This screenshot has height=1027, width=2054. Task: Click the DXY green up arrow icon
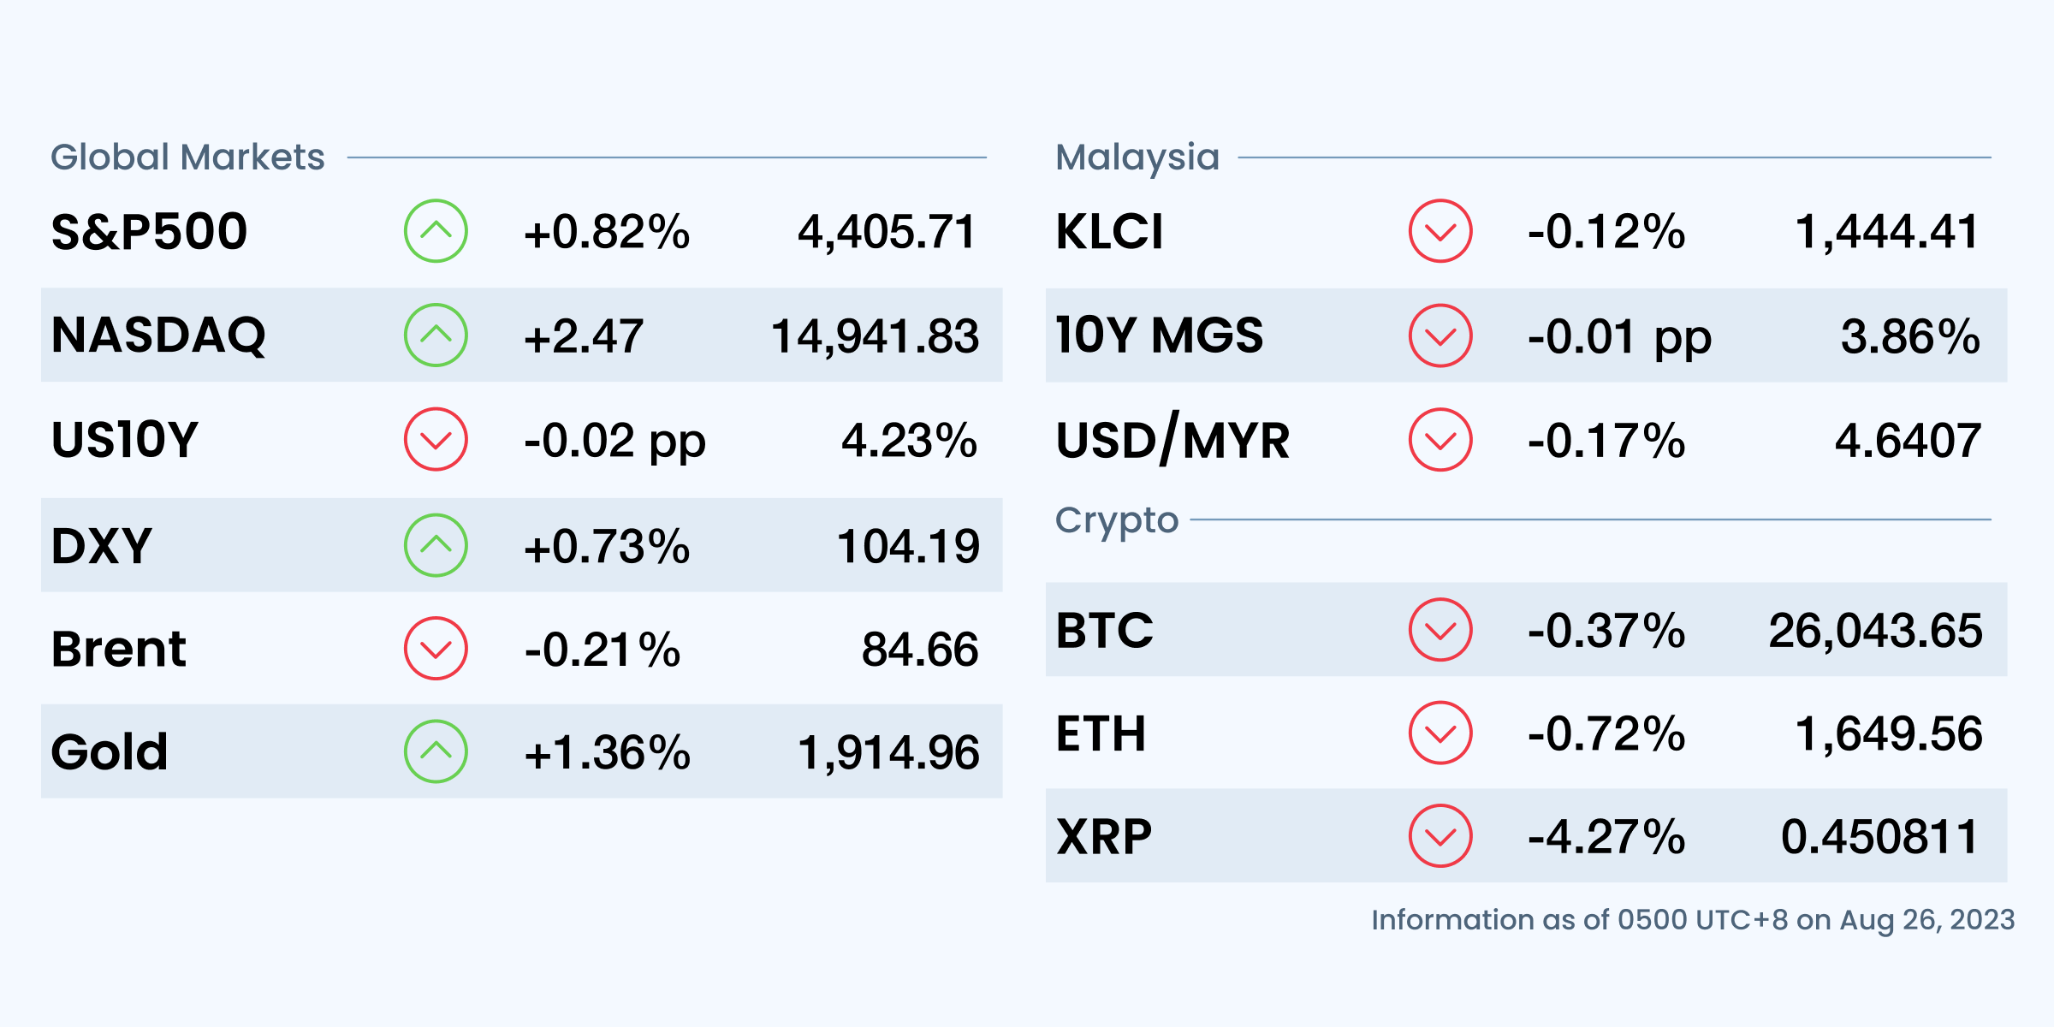pyautogui.click(x=436, y=545)
